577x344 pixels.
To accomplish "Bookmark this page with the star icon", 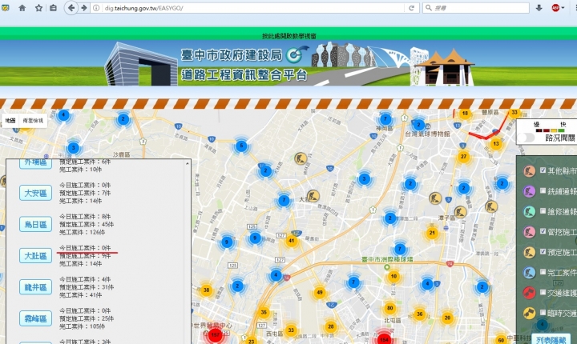I will [x=38, y=8].
